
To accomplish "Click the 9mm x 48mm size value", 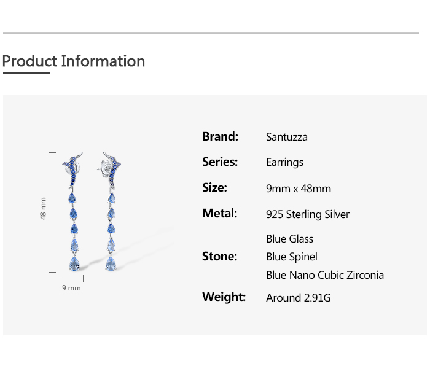I will (298, 189).
